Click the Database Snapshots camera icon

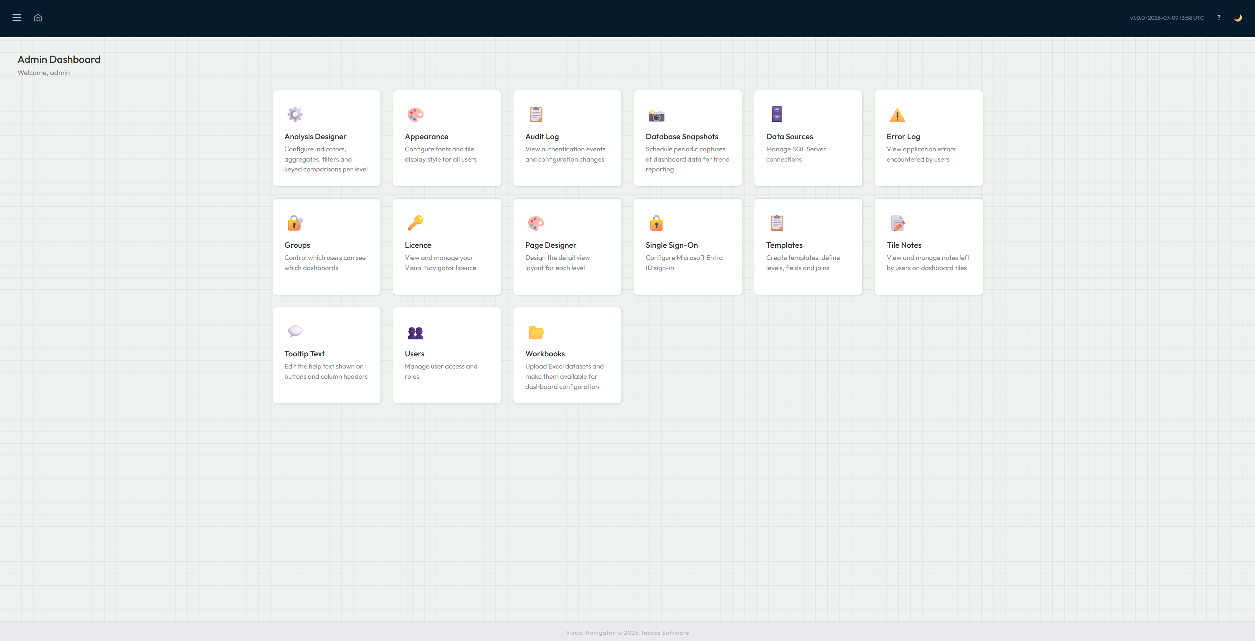(x=656, y=115)
